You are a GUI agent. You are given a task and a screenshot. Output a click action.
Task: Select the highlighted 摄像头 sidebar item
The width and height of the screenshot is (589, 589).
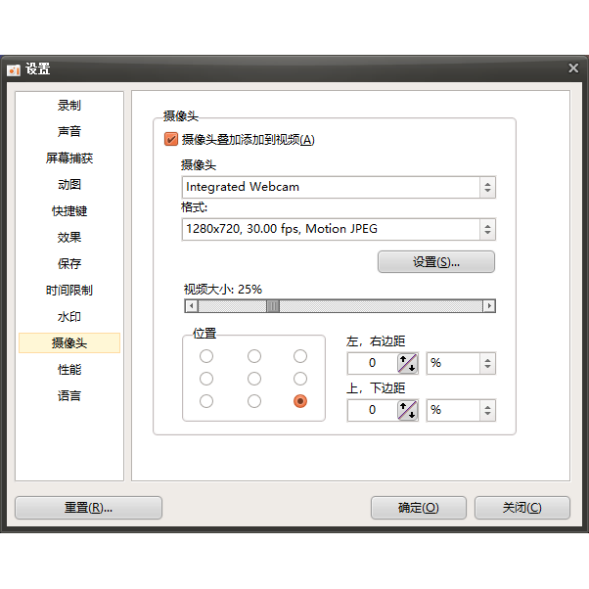[x=69, y=343]
